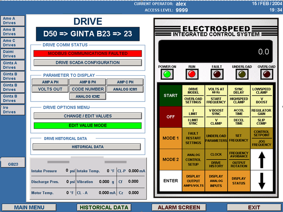Open FAULT RESTART SETTINGS on the keypad
This screenshot has width=283, height=212.
coord(193,138)
